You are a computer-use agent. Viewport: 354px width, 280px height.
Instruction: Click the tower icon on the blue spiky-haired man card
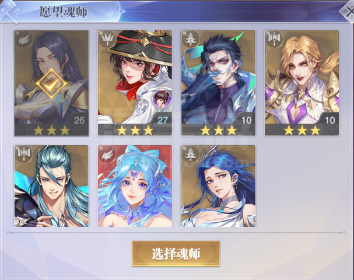pyautogui.click(x=191, y=40)
